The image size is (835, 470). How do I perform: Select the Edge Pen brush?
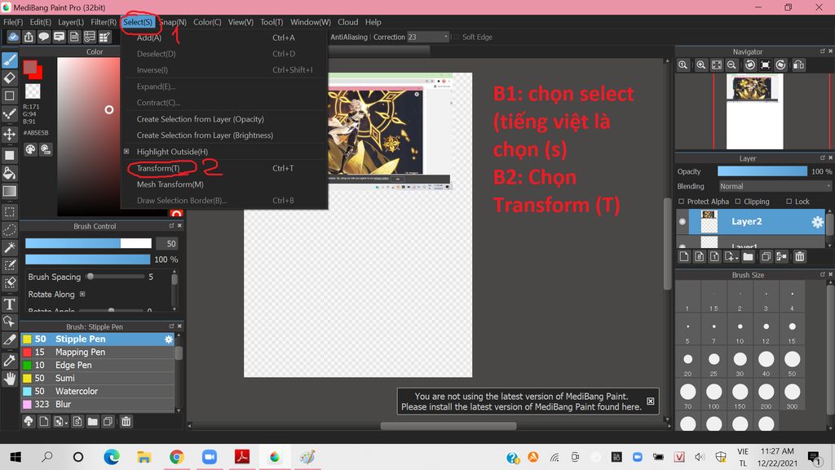coord(98,365)
